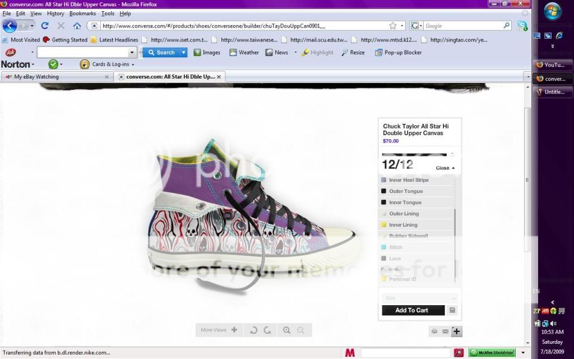Screen dimensions: 574x359
Task: Click the Norton Cards & Log-ins lock icon
Action: (85, 64)
